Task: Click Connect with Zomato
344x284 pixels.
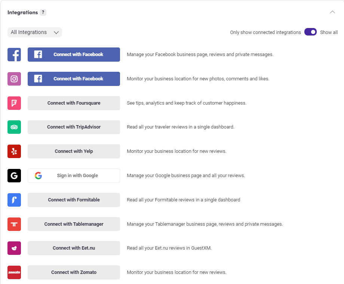Action: coord(74,272)
